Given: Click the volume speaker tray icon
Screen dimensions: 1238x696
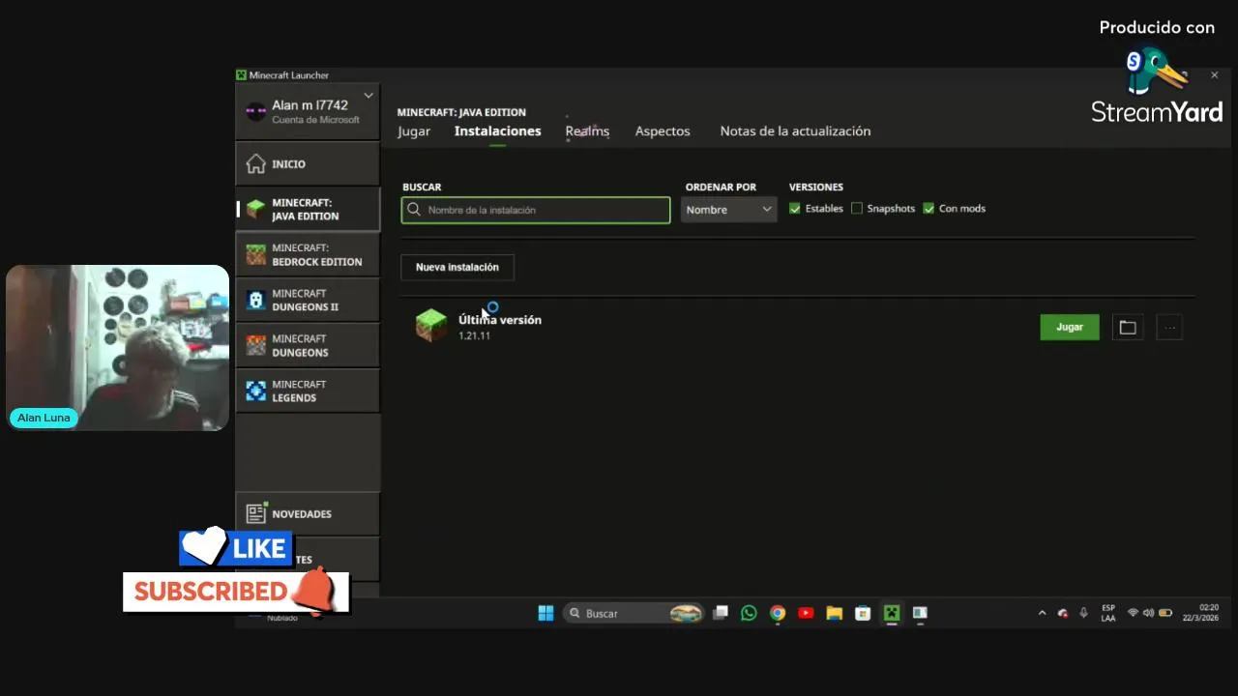Looking at the screenshot, I should pyautogui.click(x=1148, y=613).
